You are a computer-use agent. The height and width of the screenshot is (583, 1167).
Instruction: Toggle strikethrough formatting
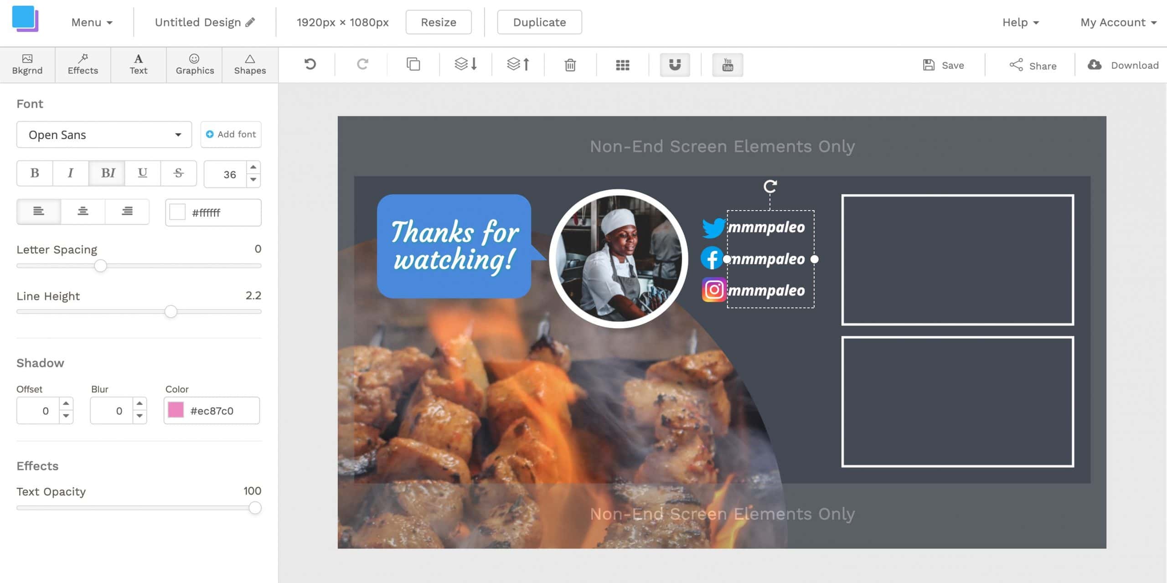[179, 173]
